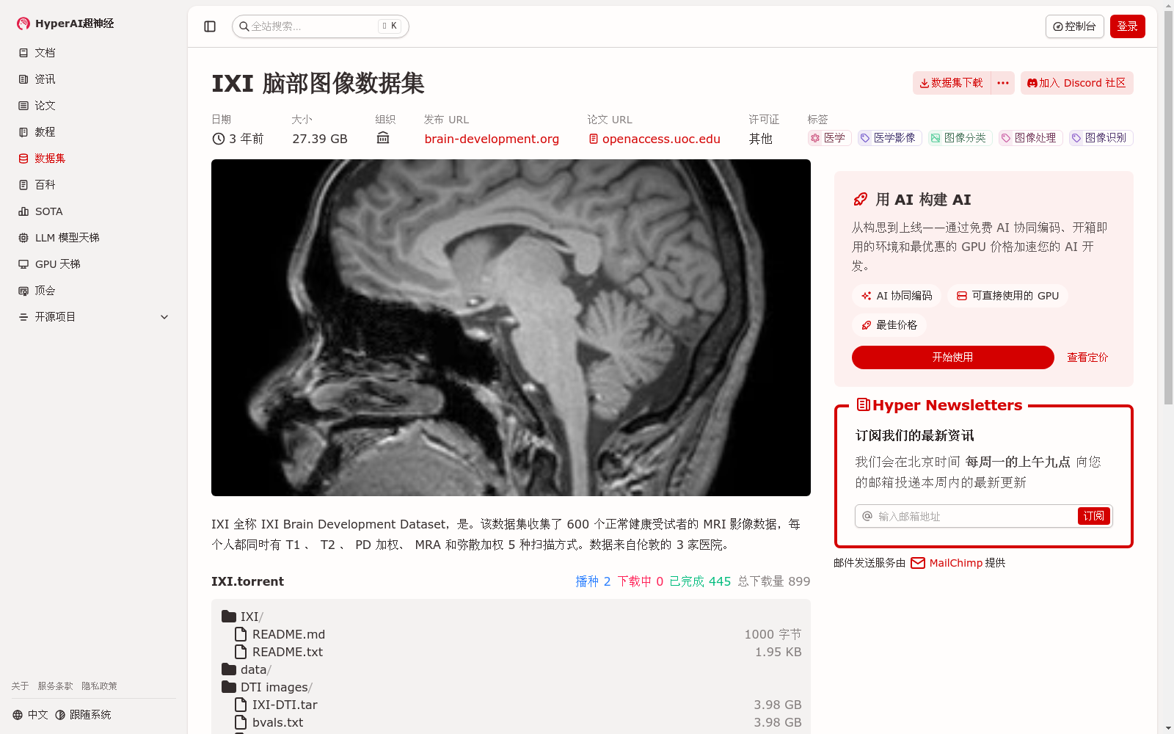The height and width of the screenshot is (734, 1174).
Task: Focus the 输入邮箱地址 email field
Action: [966, 516]
